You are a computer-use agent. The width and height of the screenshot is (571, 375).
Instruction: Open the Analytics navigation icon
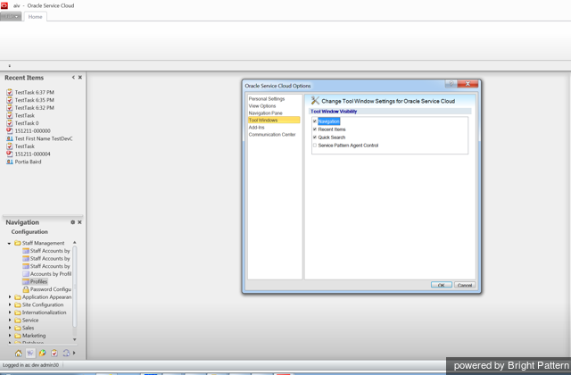point(42,353)
